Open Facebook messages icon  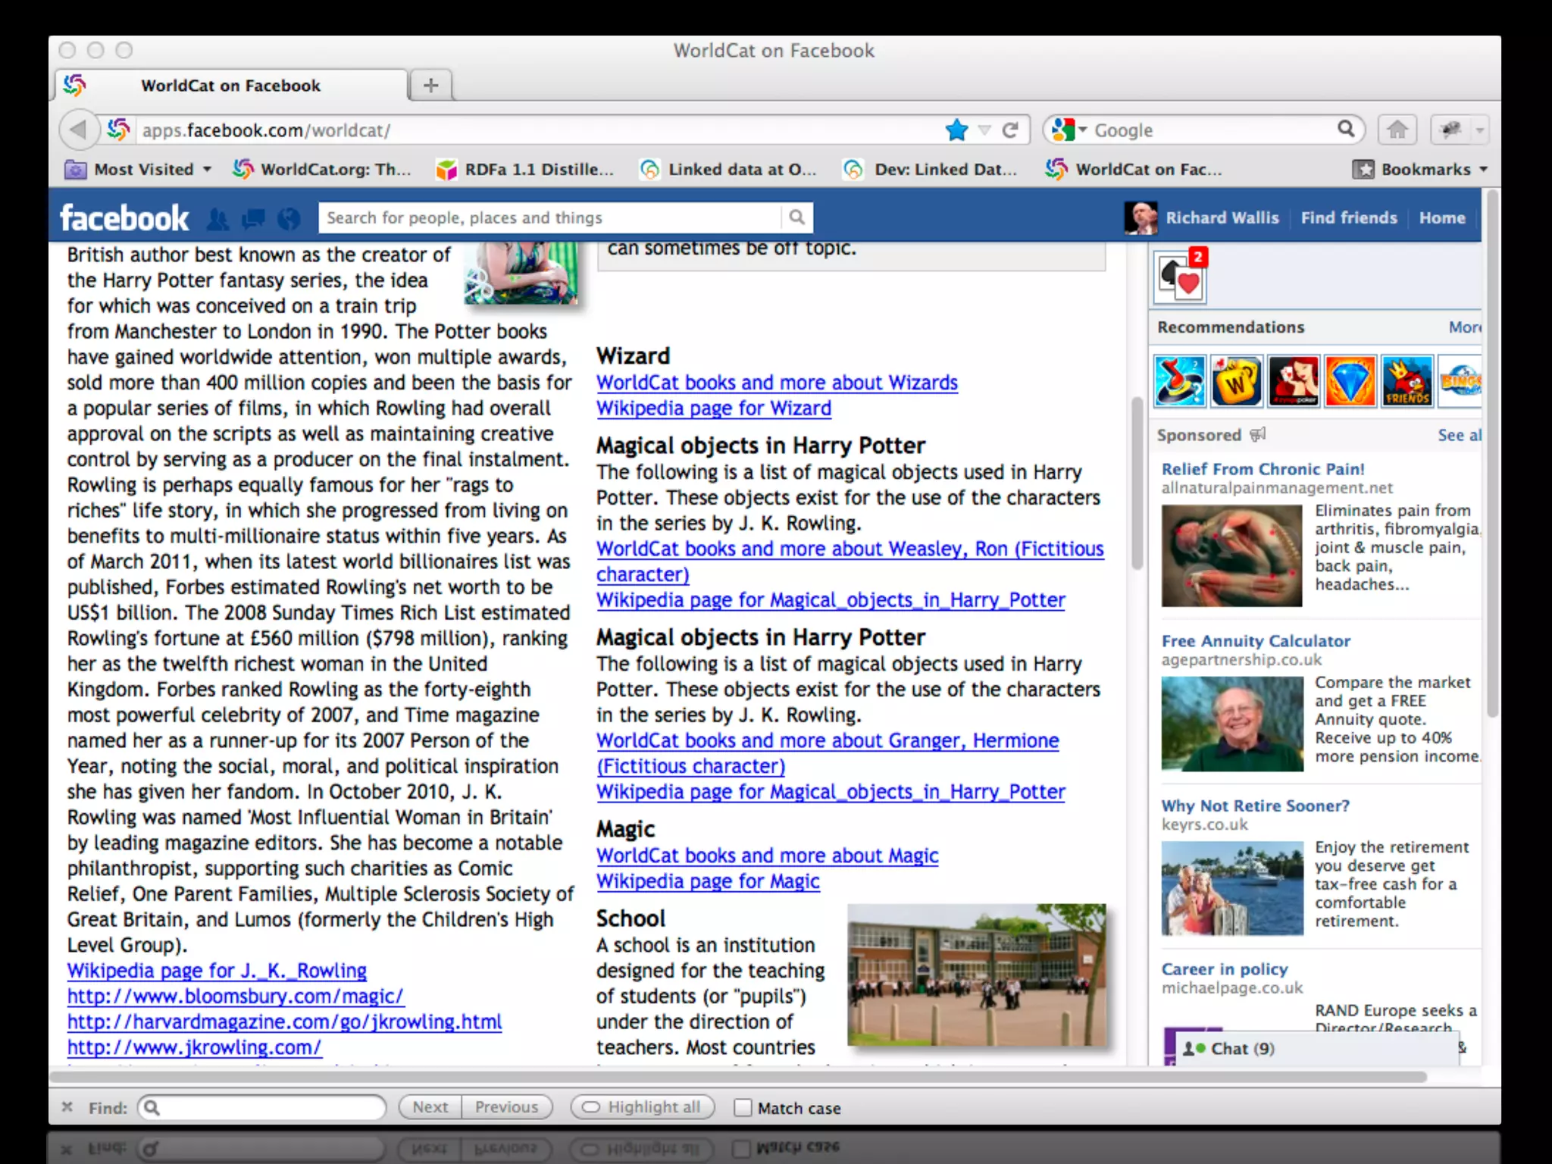click(x=253, y=219)
